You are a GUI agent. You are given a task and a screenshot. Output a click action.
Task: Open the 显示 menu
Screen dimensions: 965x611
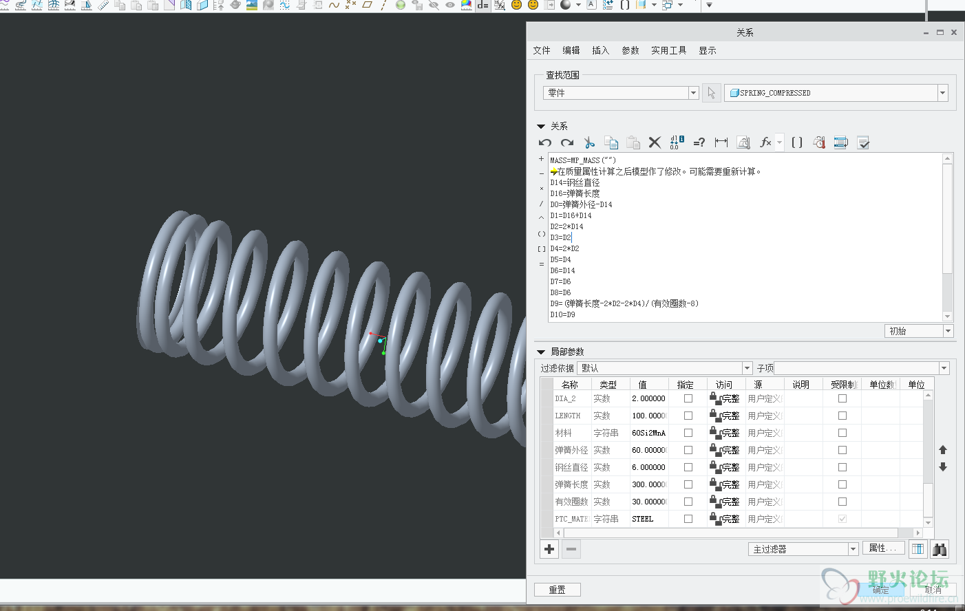pos(708,50)
